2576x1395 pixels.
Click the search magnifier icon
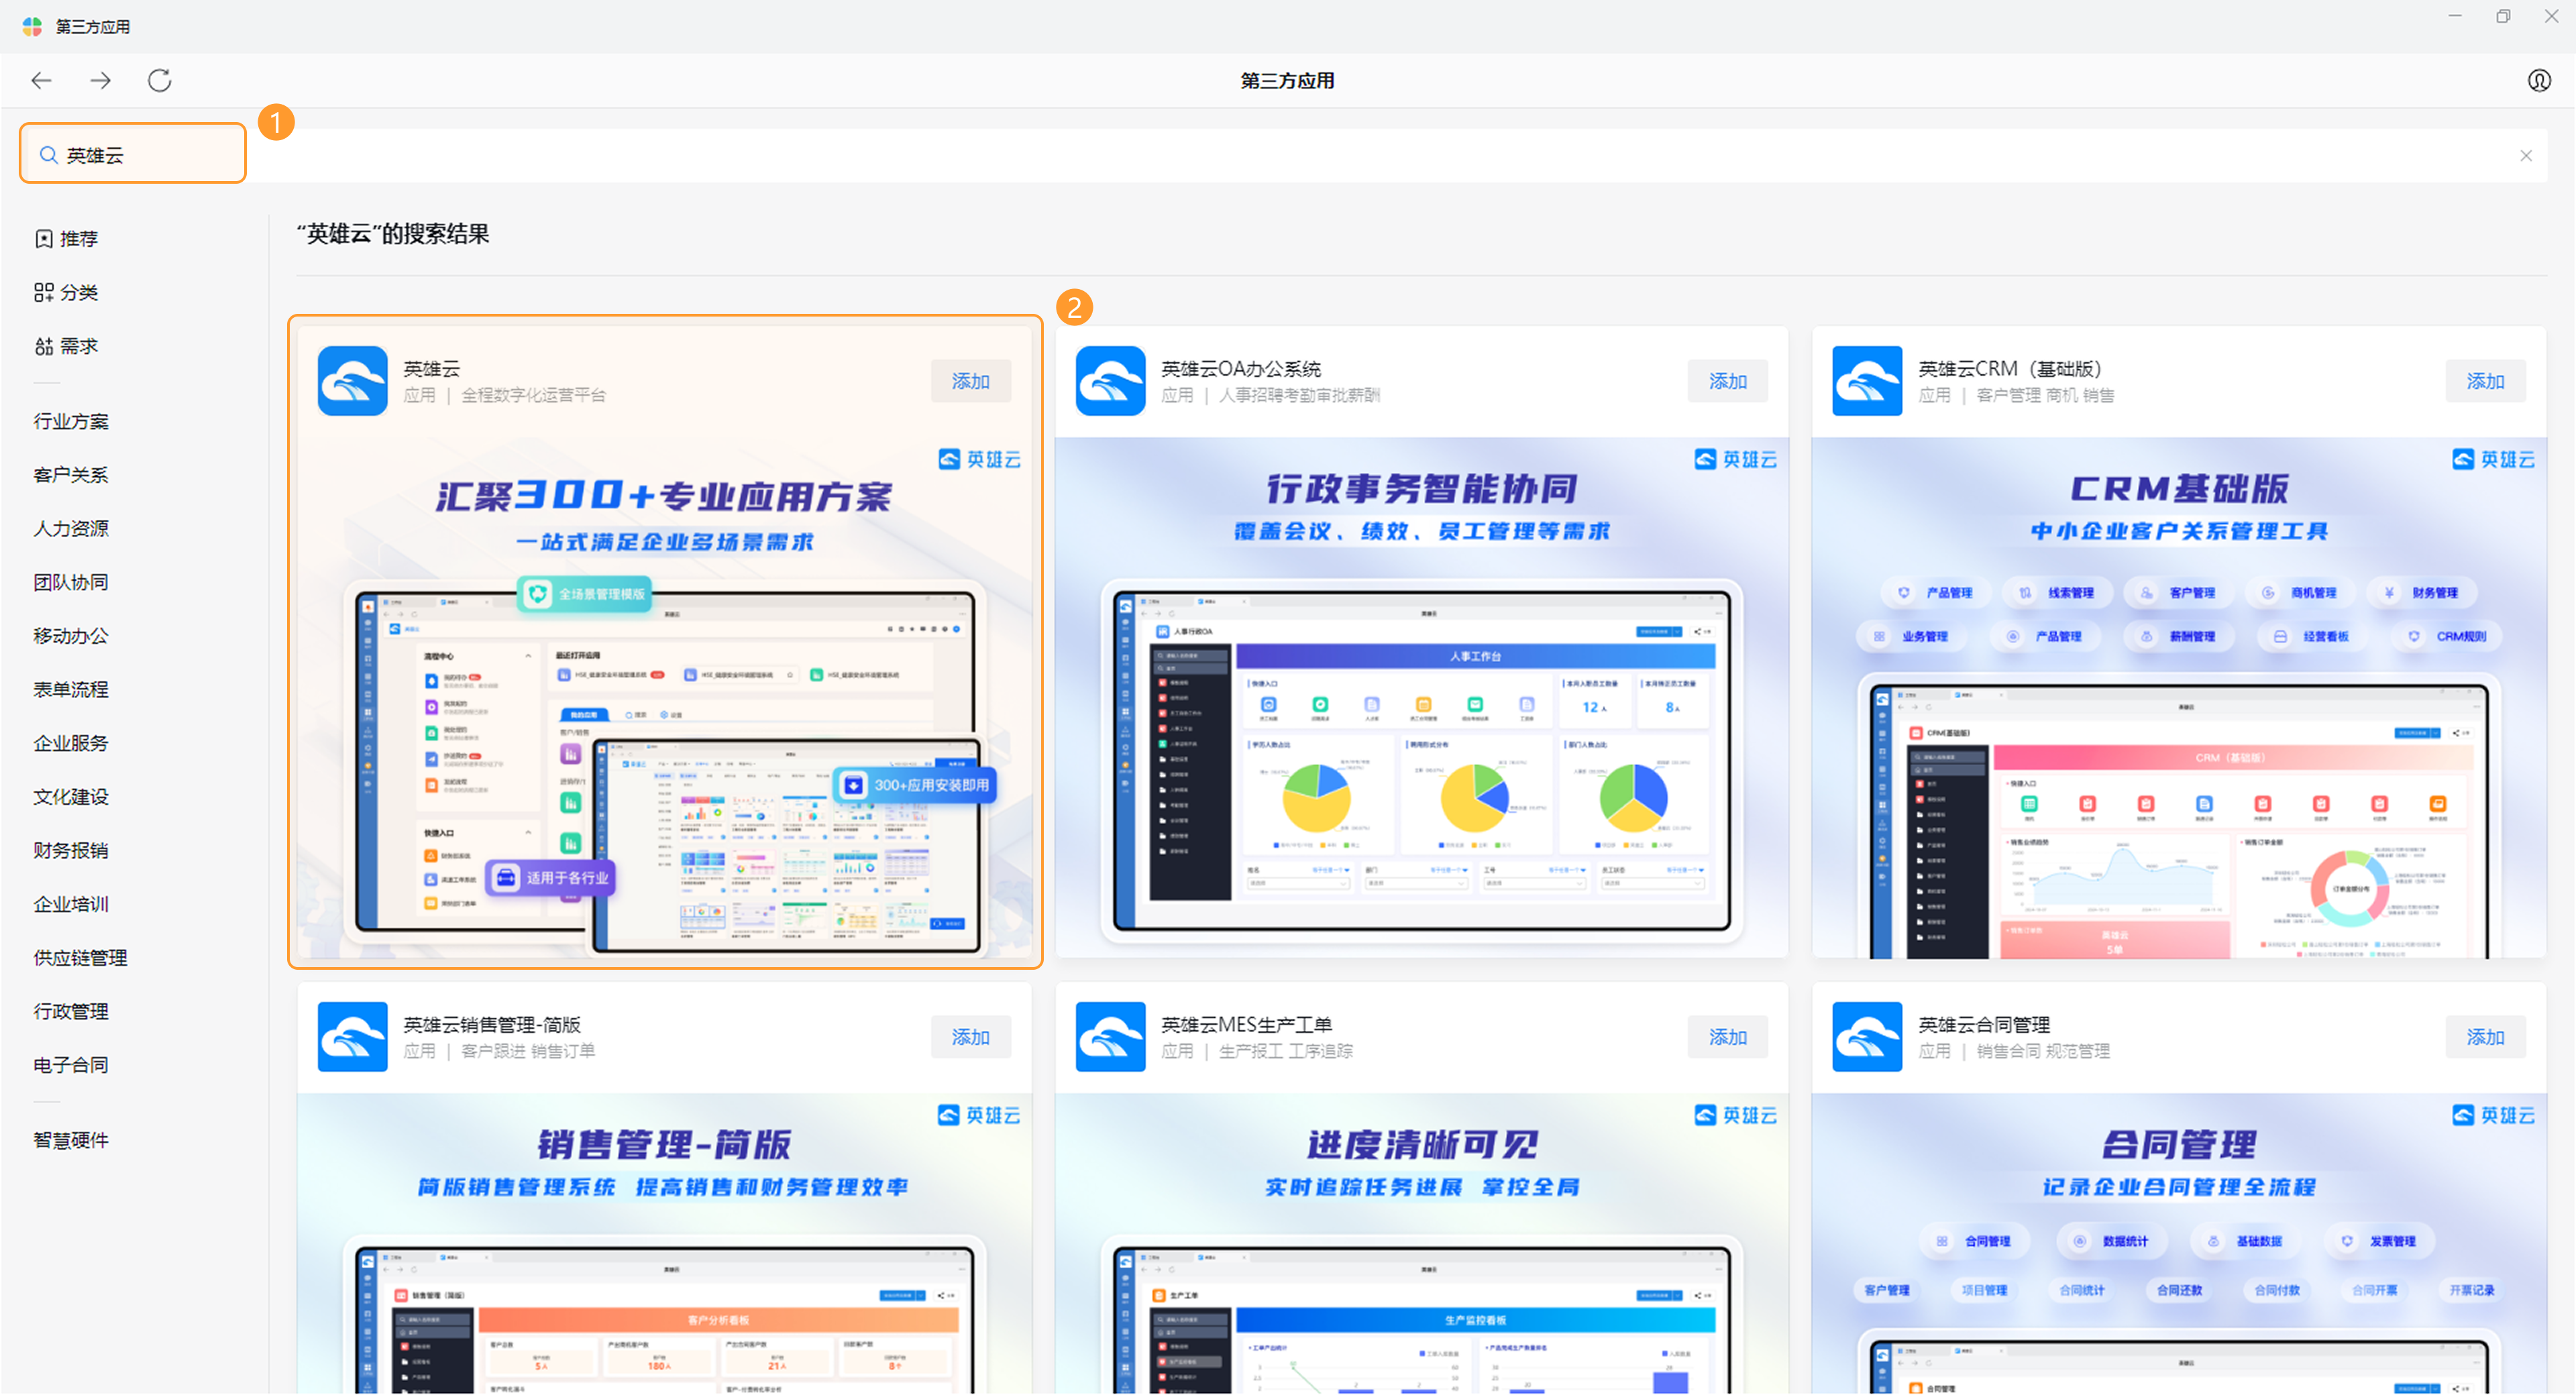tap(47, 155)
